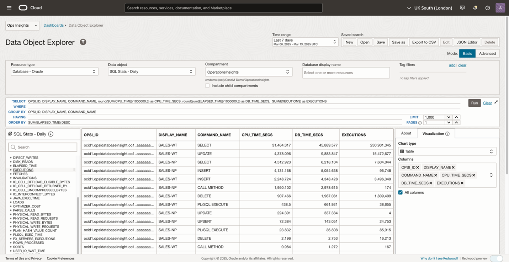Click Export to CSV button

(x=424, y=42)
